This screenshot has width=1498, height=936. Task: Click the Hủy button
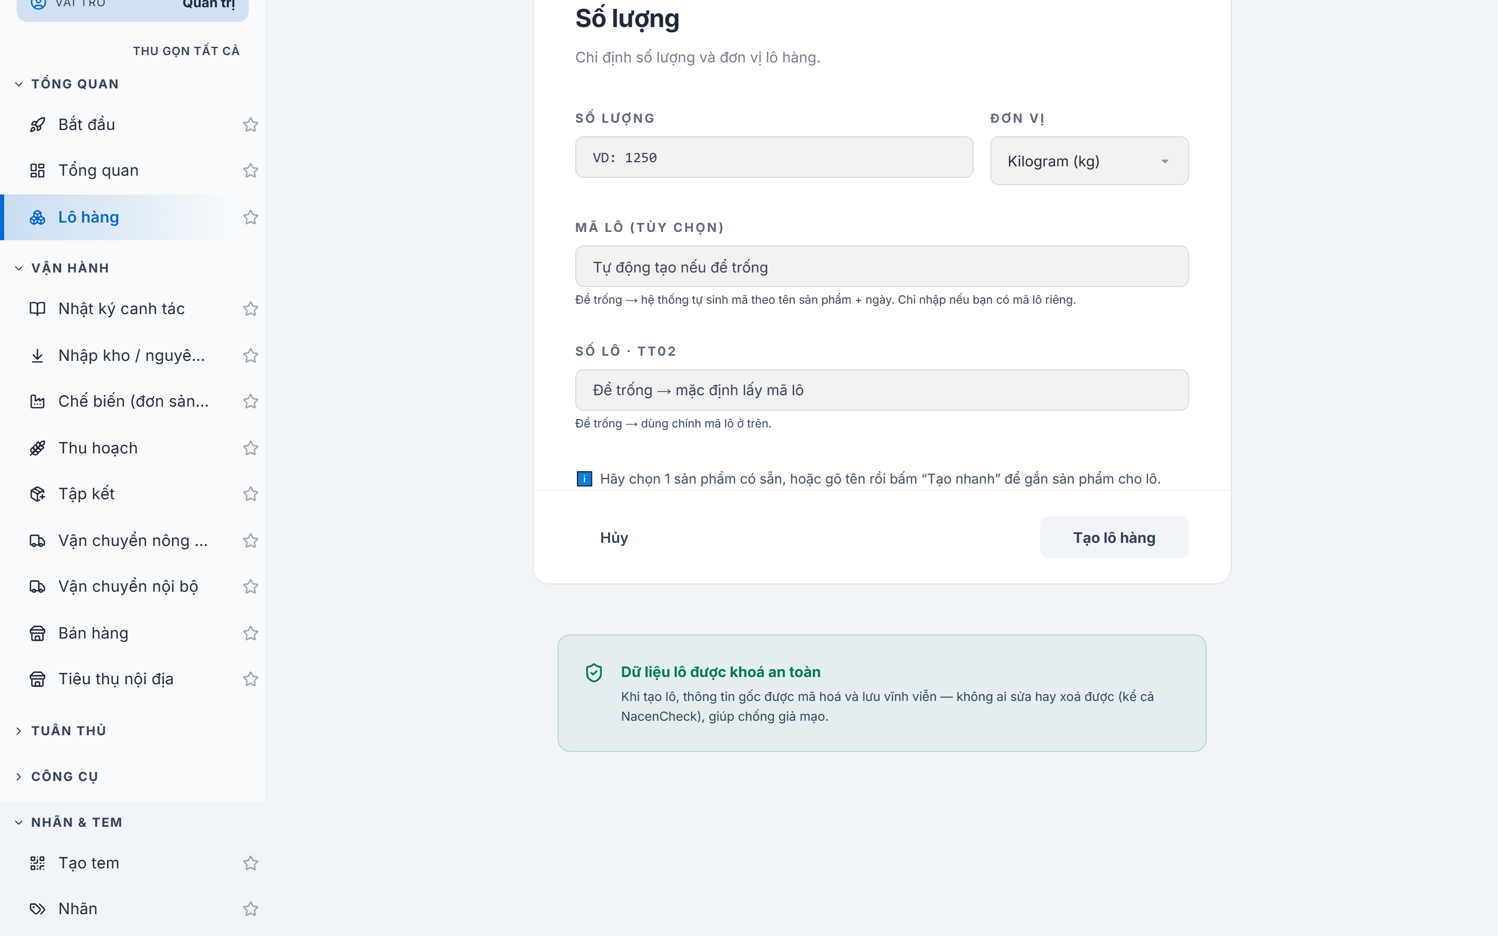pyautogui.click(x=614, y=537)
